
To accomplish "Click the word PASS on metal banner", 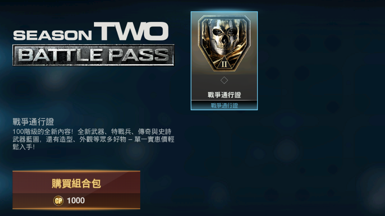I will [x=138, y=55].
